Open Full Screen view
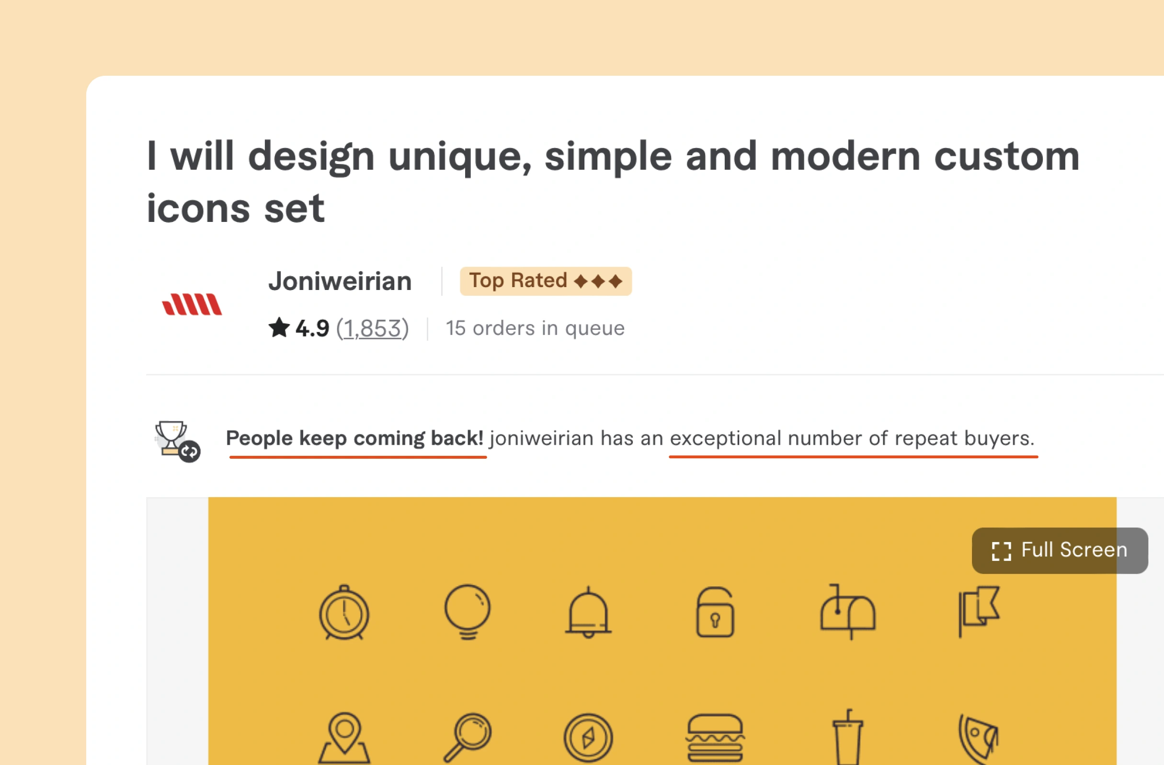Viewport: 1164px width, 765px height. click(x=1061, y=550)
